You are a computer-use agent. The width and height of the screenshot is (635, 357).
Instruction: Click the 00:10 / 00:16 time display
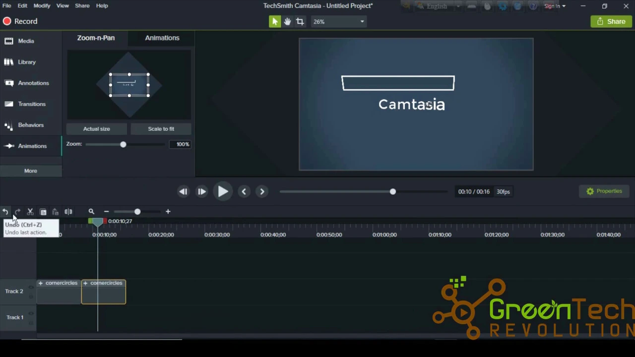tap(474, 191)
